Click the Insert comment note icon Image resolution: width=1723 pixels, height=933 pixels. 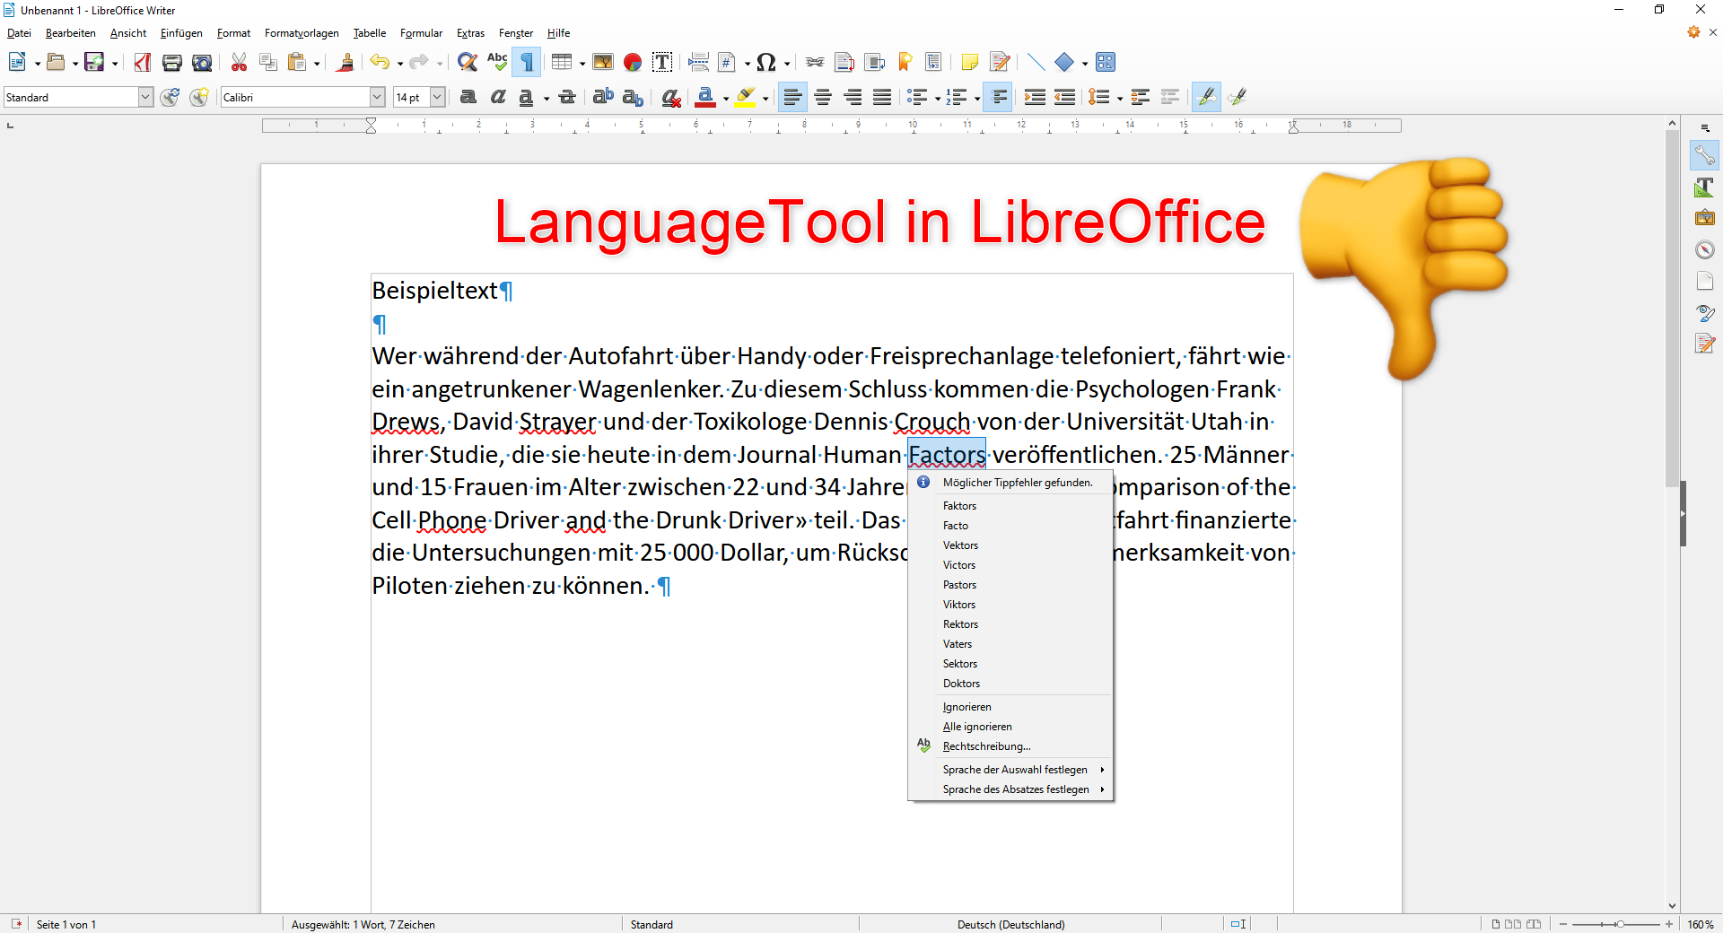(970, 62)
